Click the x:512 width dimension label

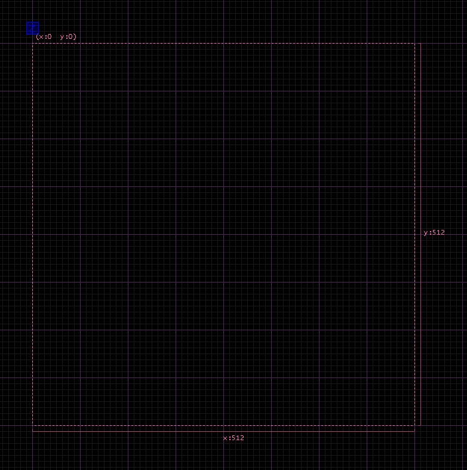(233, 438)
